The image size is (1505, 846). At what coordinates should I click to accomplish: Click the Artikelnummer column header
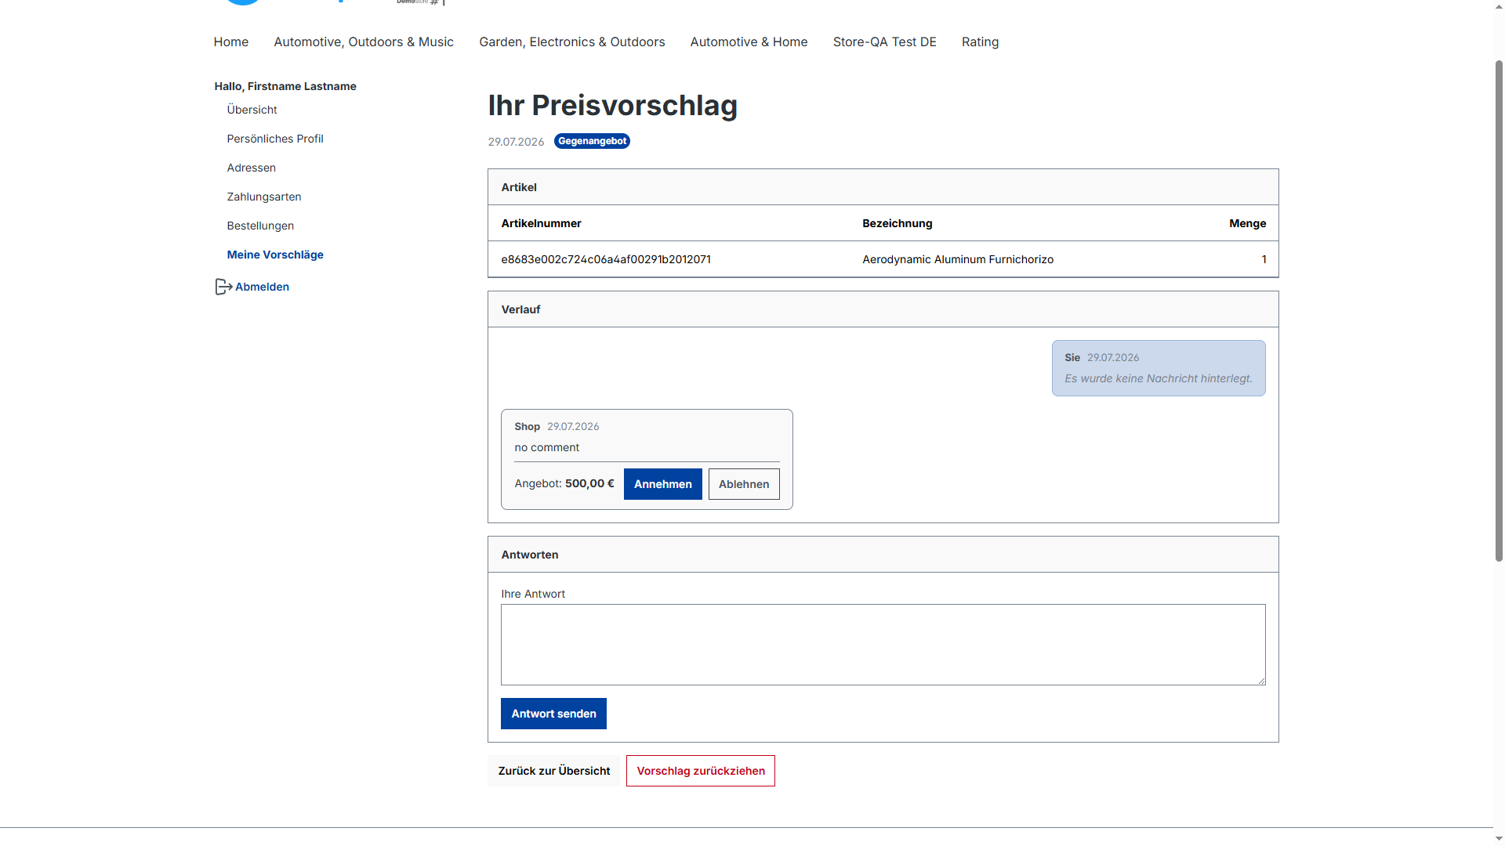(x=542, y=223)
